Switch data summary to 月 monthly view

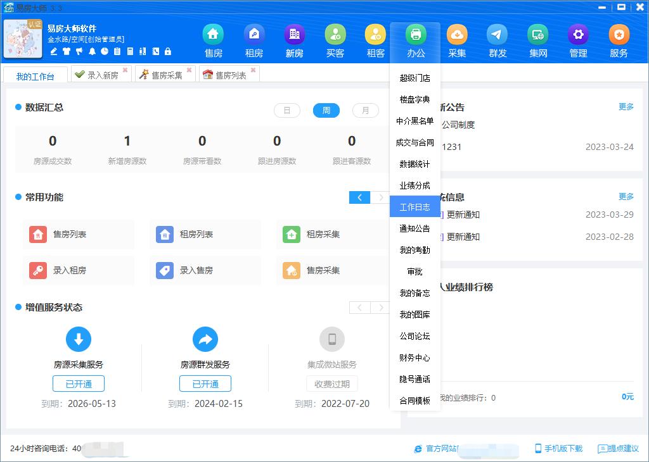pyautogui.click(x=365, y=109)
